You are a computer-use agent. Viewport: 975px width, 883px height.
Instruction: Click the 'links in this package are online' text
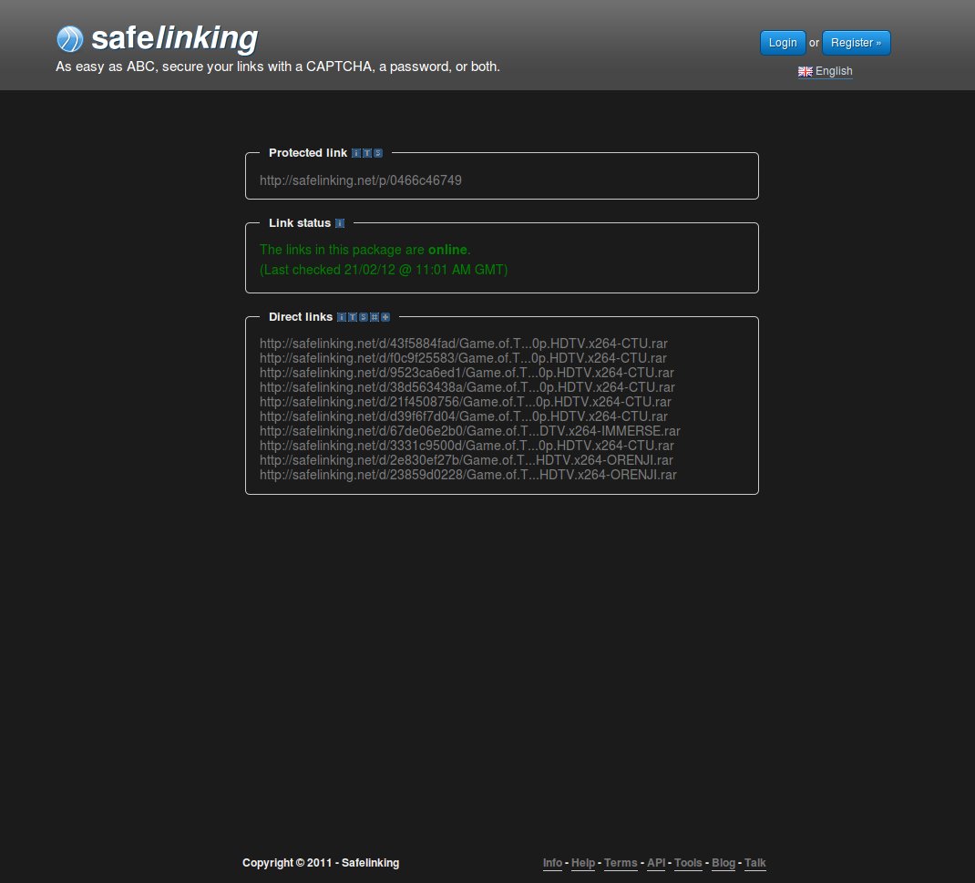tap(365, 250)
